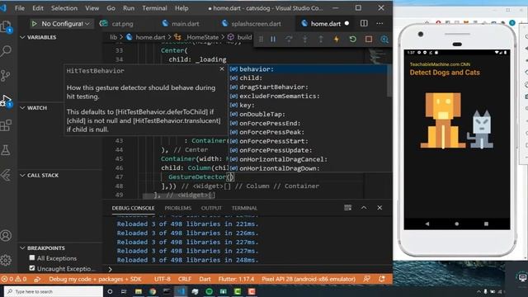Stop the debug session

tap(369, 39)
